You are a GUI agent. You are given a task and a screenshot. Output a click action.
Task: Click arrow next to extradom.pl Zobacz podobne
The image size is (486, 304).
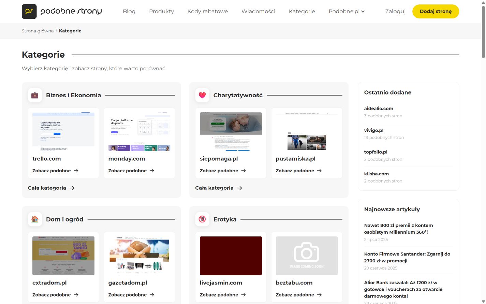pyautogui.click(x=76, y=295)
